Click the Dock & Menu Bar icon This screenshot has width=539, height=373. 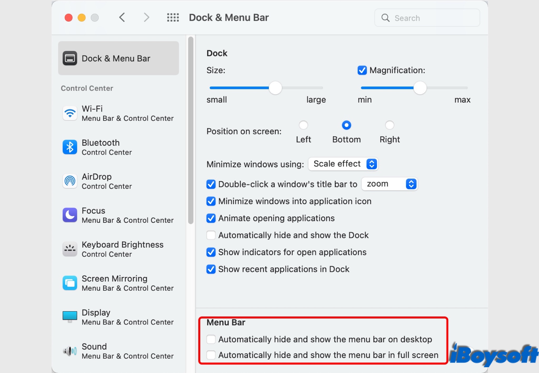click(68, 58)
